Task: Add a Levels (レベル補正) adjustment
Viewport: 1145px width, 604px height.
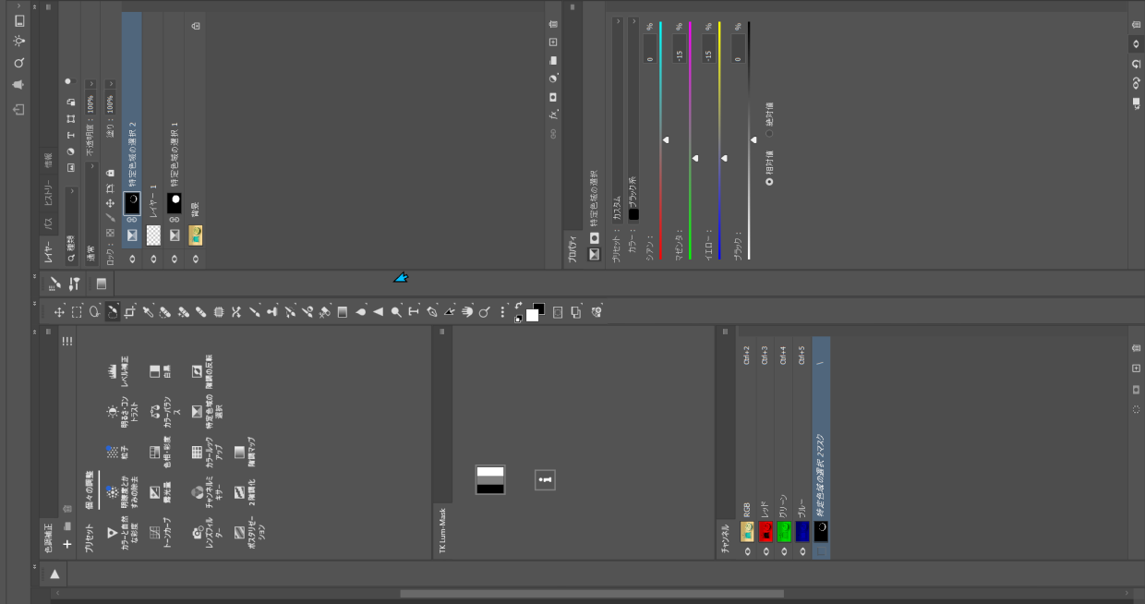Action: [x=113, y=371]
